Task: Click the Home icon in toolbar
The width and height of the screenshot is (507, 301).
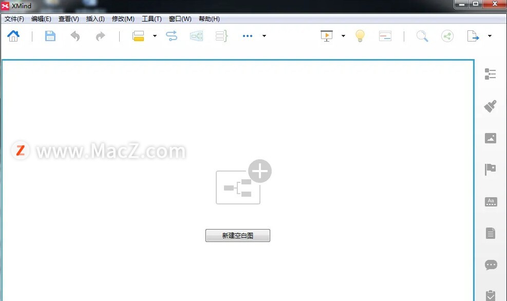Action: (13, 36)
